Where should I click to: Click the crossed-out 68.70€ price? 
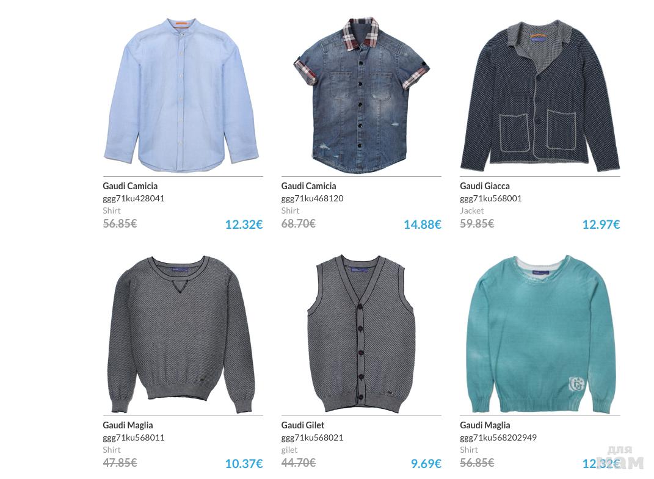tap(298, 224)
